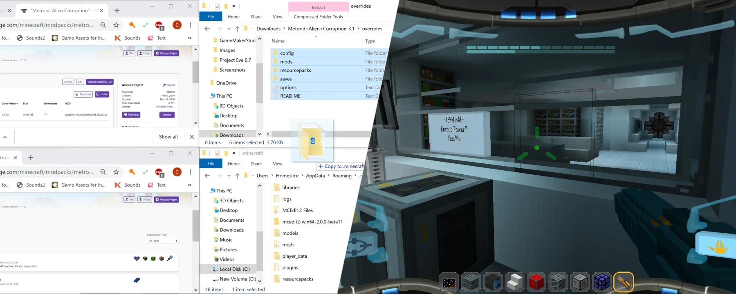Select the red cube hotbar slot
The image size is (736, 294).
536,282
